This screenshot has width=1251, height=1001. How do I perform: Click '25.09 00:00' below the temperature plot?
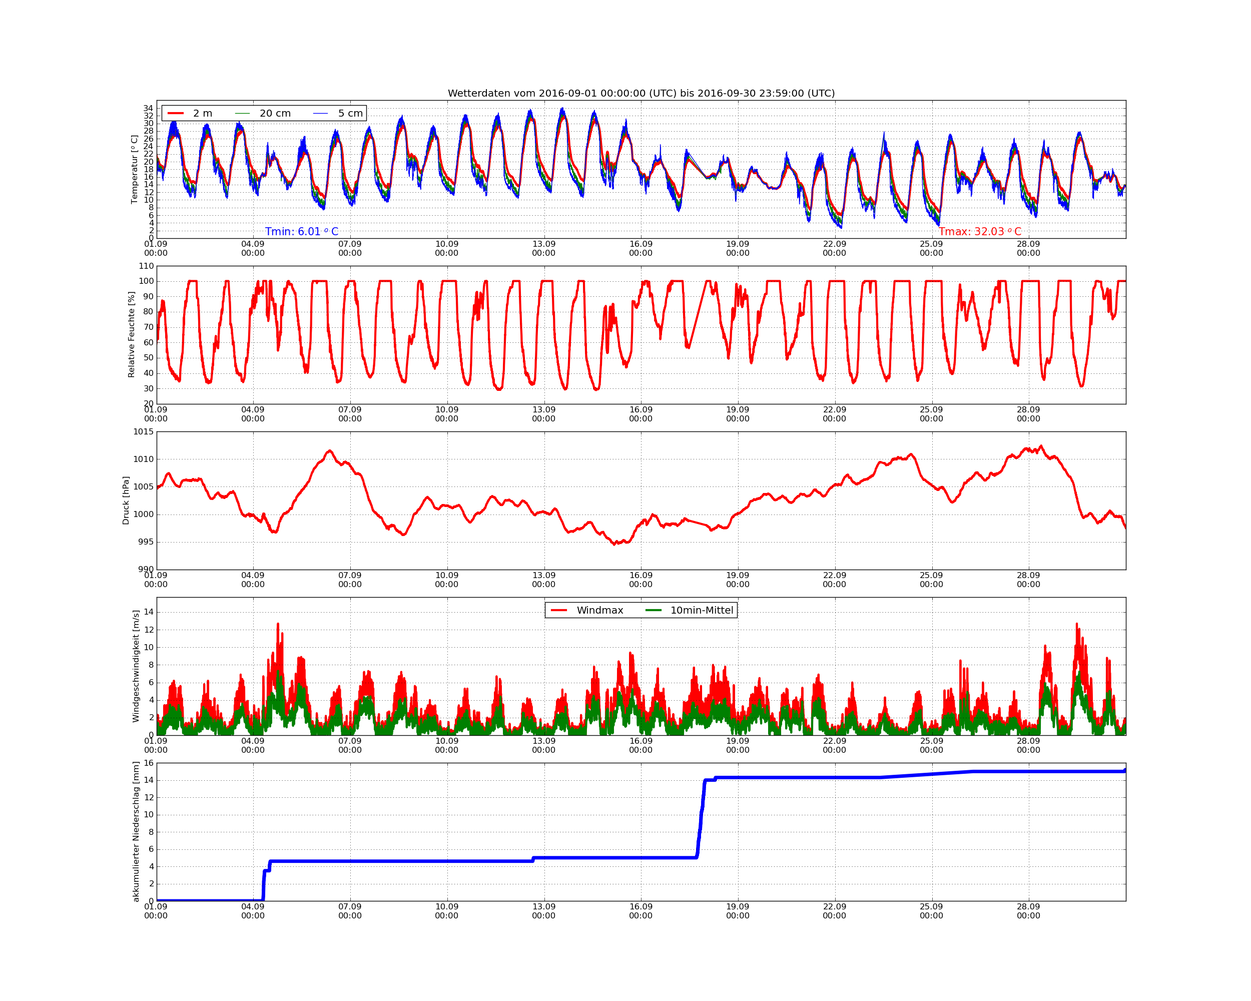tap(931, 248)
